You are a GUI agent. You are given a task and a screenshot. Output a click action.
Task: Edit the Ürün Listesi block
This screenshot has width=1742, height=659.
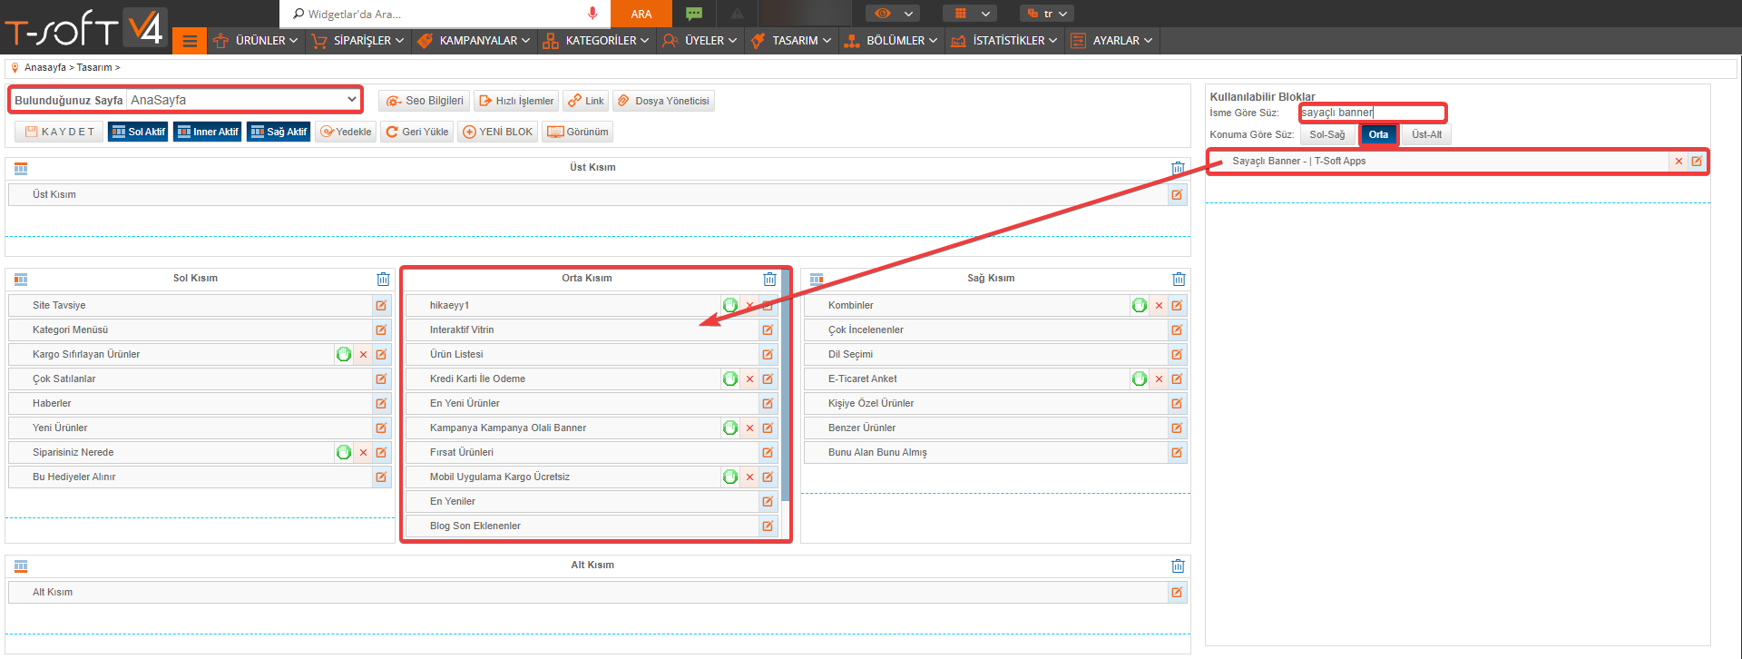point(768,354)
